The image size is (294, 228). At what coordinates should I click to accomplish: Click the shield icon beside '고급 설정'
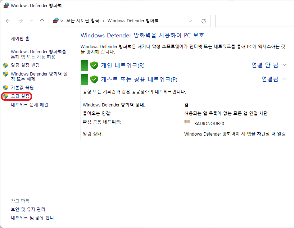tap(5, 96)
